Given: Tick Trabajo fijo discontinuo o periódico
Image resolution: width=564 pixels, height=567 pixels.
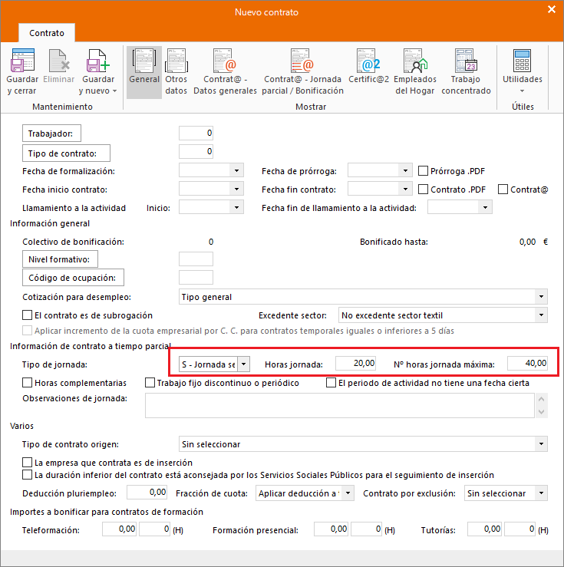Looking at the screenshot, I should pos(150,383).
